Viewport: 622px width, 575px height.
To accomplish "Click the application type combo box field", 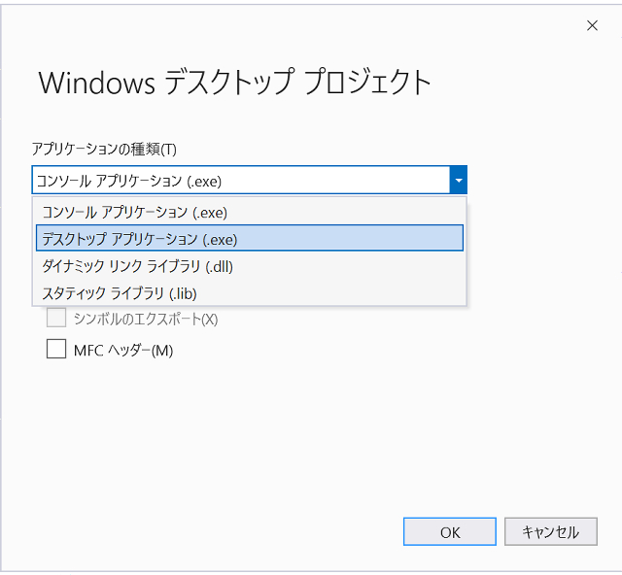I will (239, 180).
